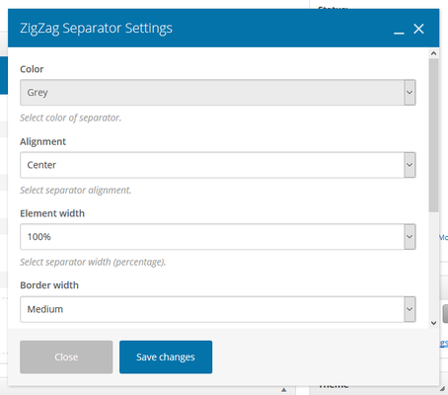The height and width of the screenshot is (395, 448).
Task: Click the scrollbar track below the thumb
Action: [433, 266]
